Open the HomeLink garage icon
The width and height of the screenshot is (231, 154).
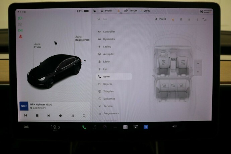(x=181, y=19)
